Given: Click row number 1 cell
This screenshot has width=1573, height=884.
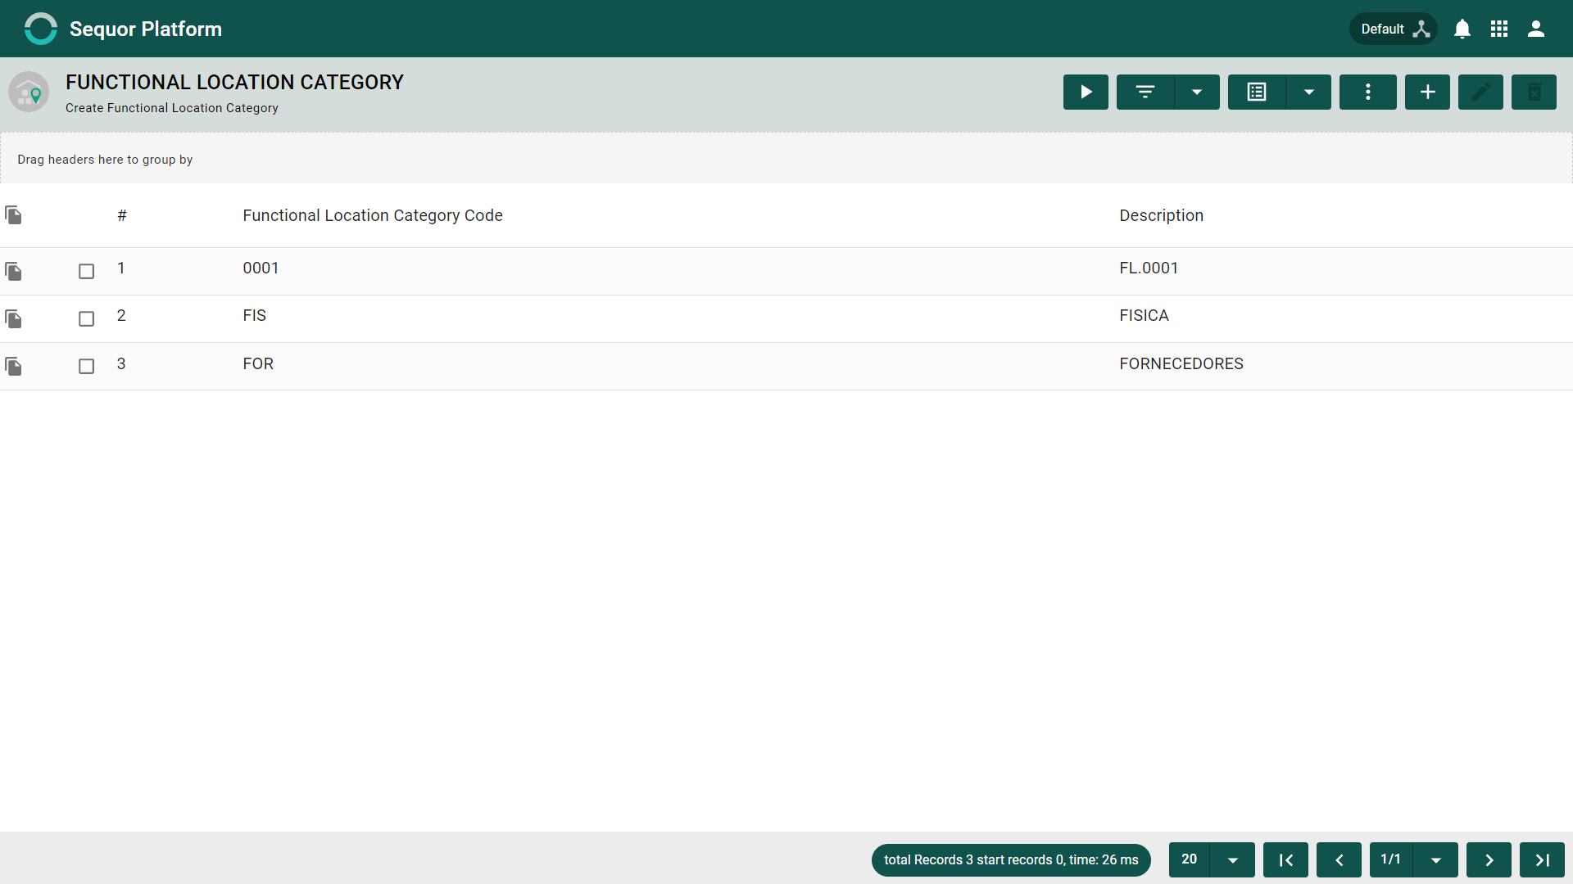Looking at the screenshot, I should tap(121, 268).
